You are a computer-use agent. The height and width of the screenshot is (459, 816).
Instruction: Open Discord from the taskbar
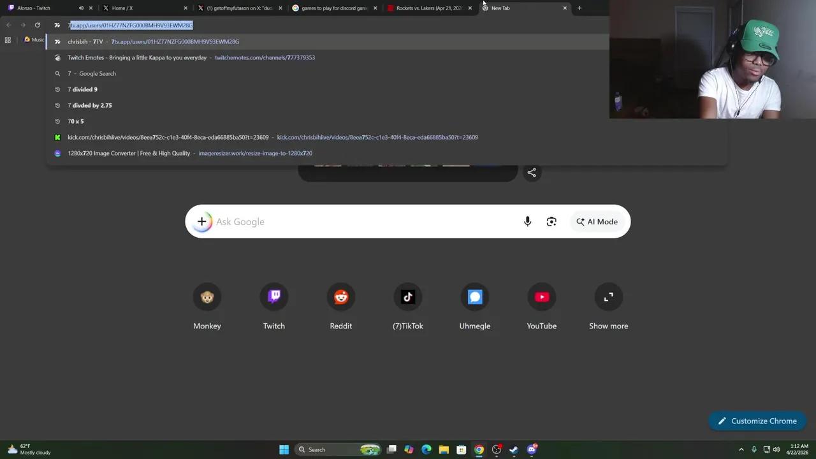[x=532, y=449]
